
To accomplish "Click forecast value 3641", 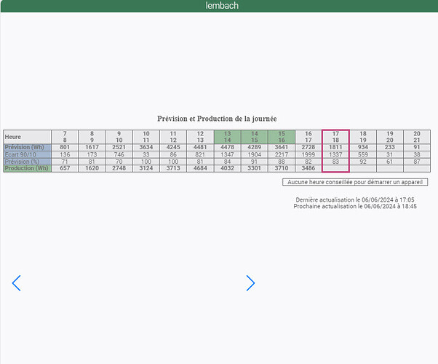I will click(282, 147).
